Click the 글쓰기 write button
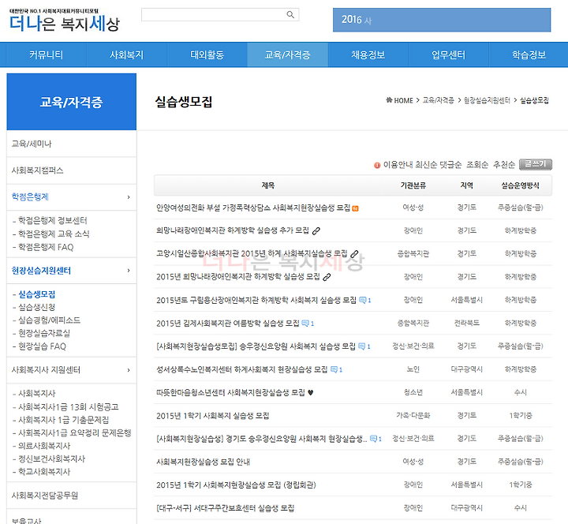The height and width of the screenshot is (524, 568). (536, 164)
